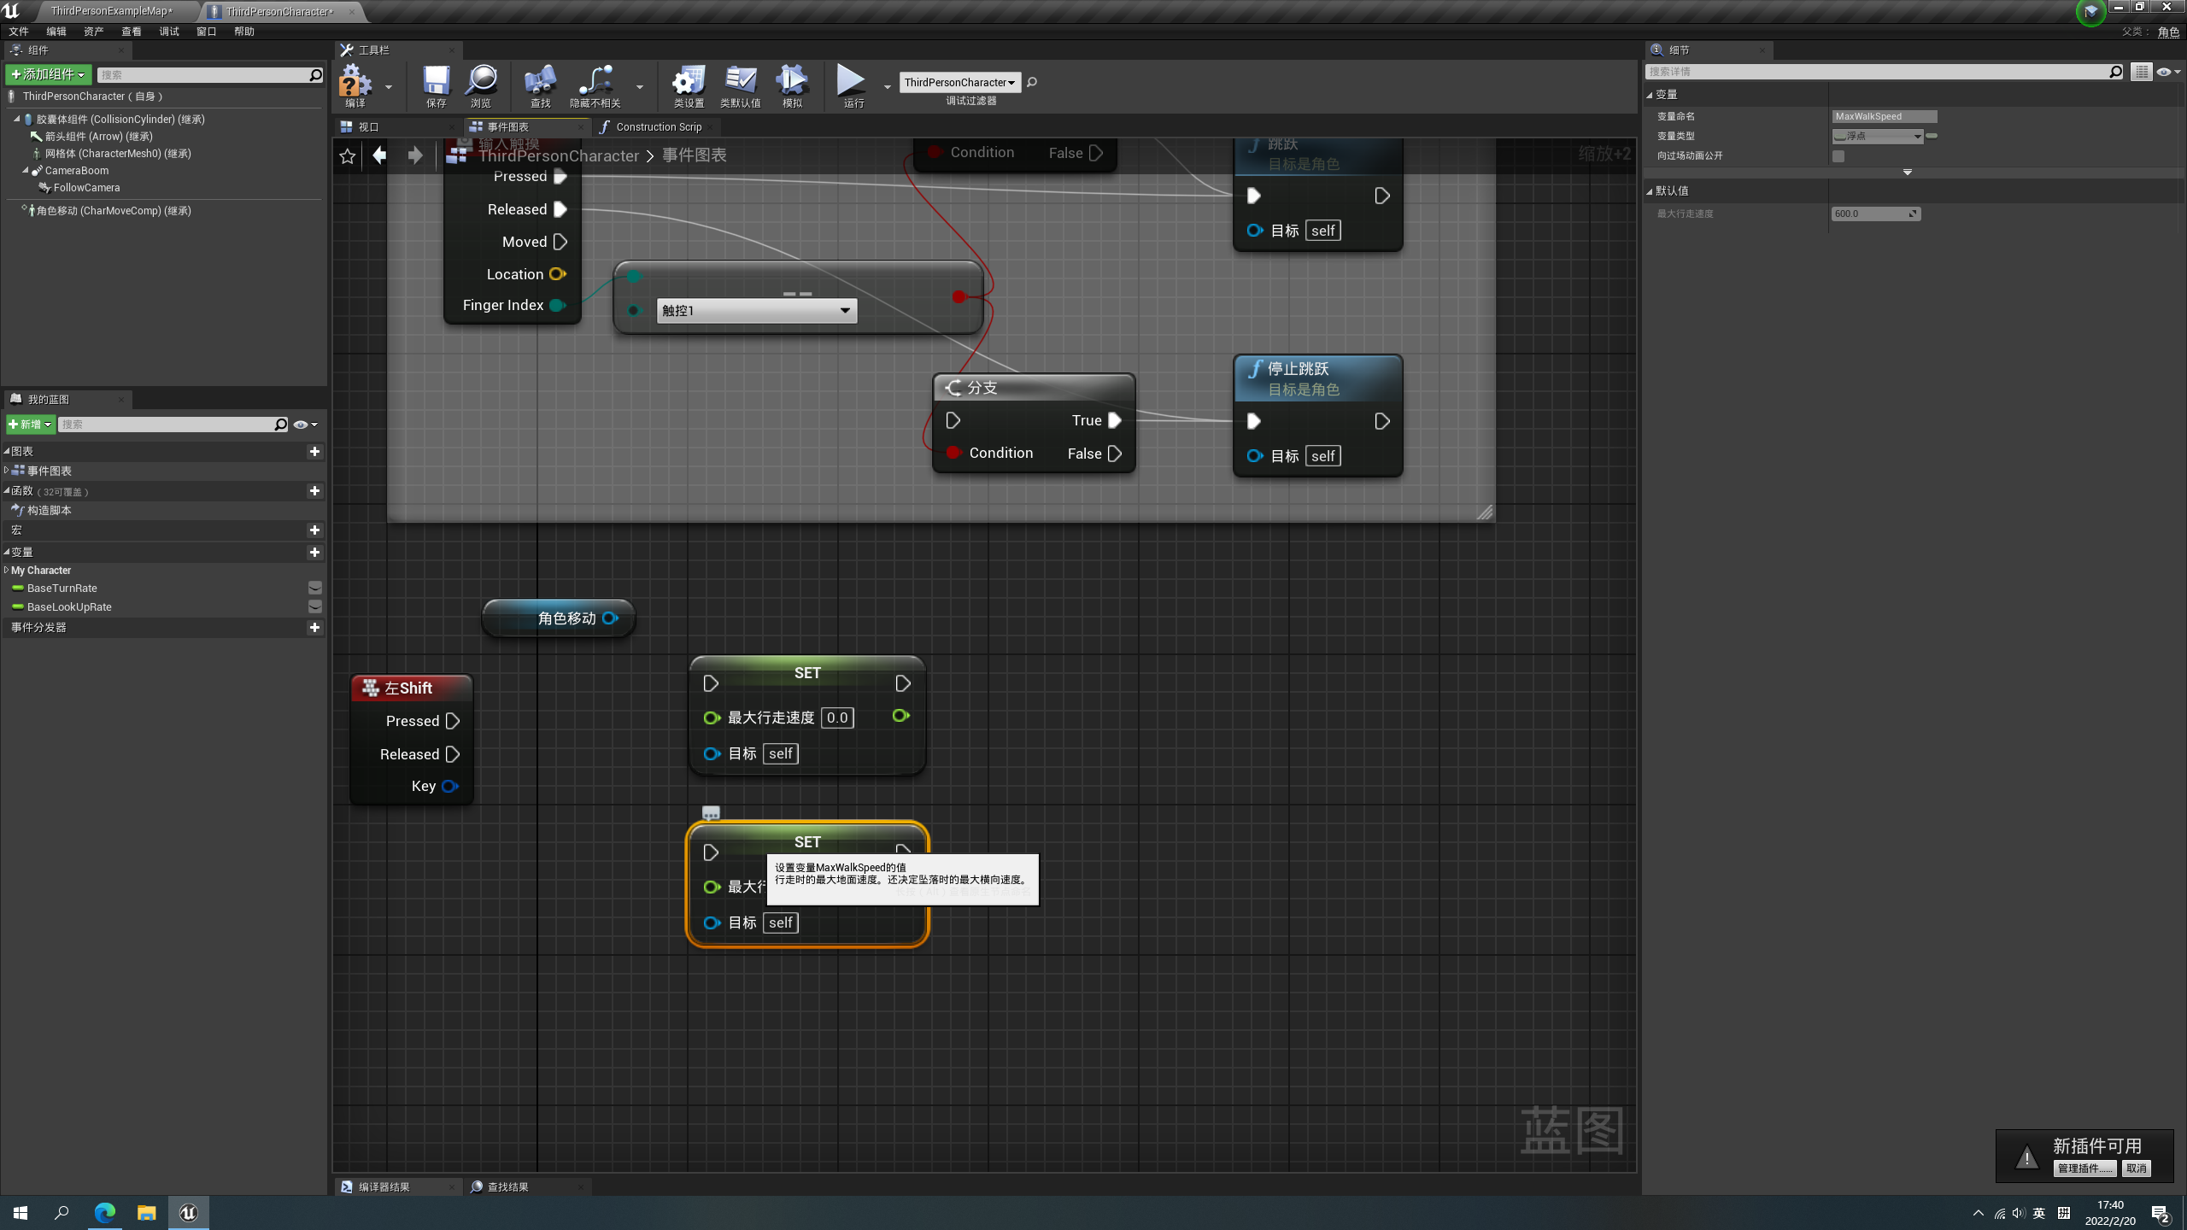The image size is (2187, 1230).
Task: Add a new function with plus button
Action: click(314, 490)
